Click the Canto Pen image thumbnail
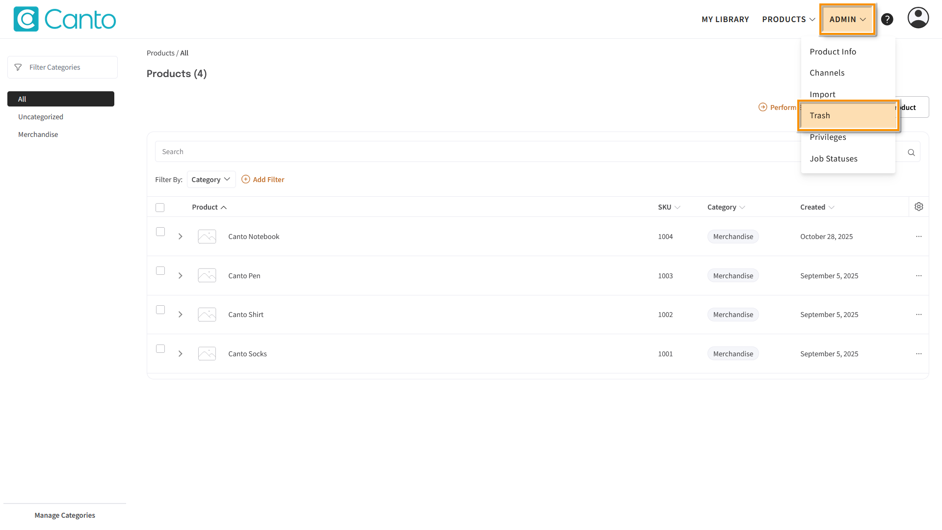 [x=207, y=275]
